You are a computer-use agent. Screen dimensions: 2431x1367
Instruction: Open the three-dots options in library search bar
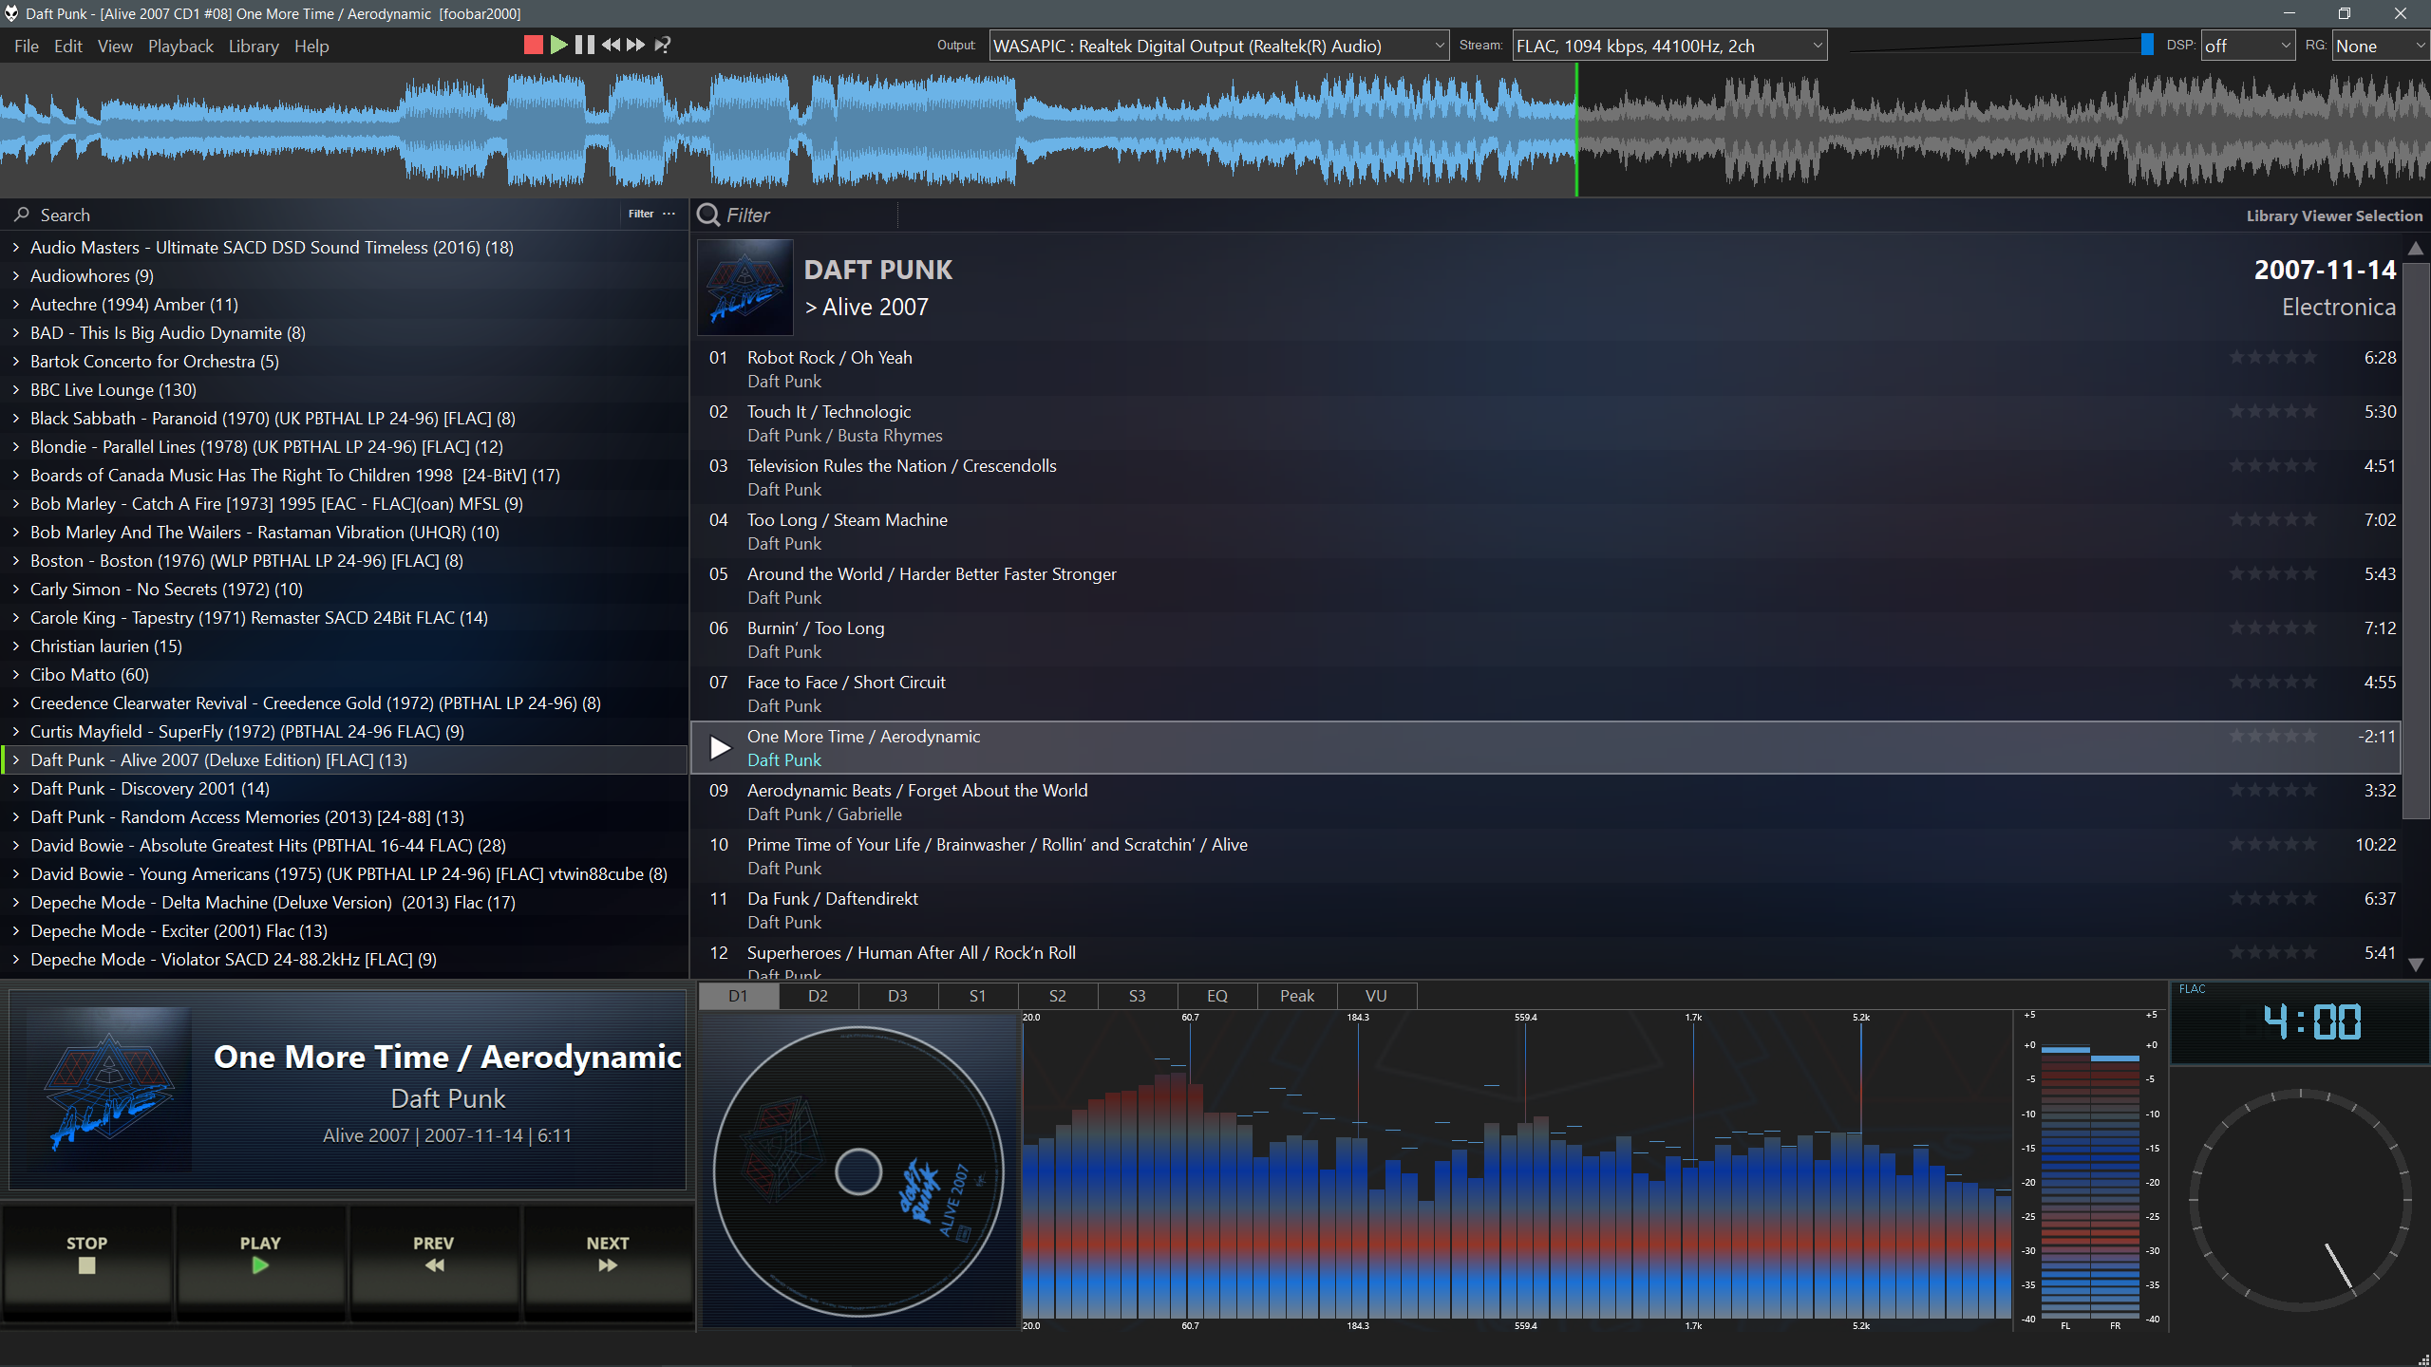tap(669, 214)
